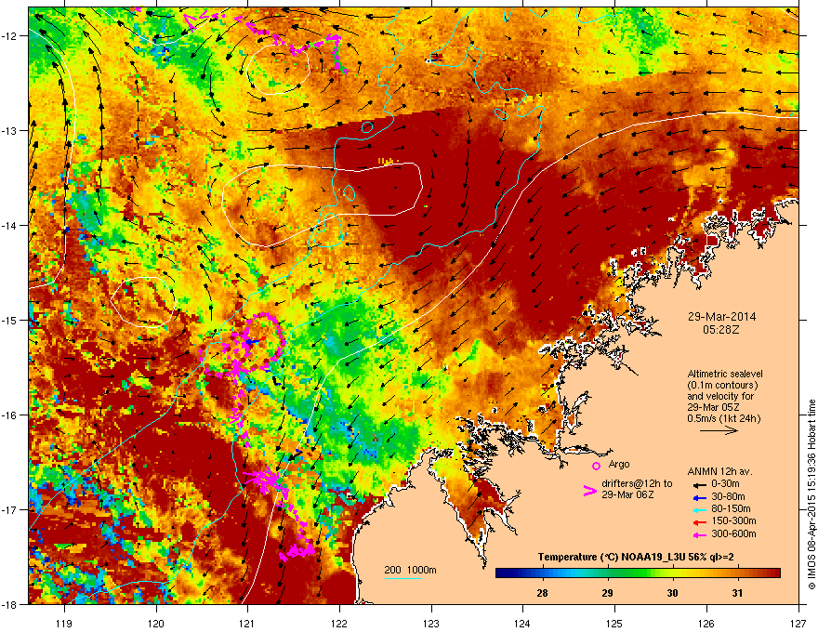Click the dark blue end of color bar

pos(500,573)
